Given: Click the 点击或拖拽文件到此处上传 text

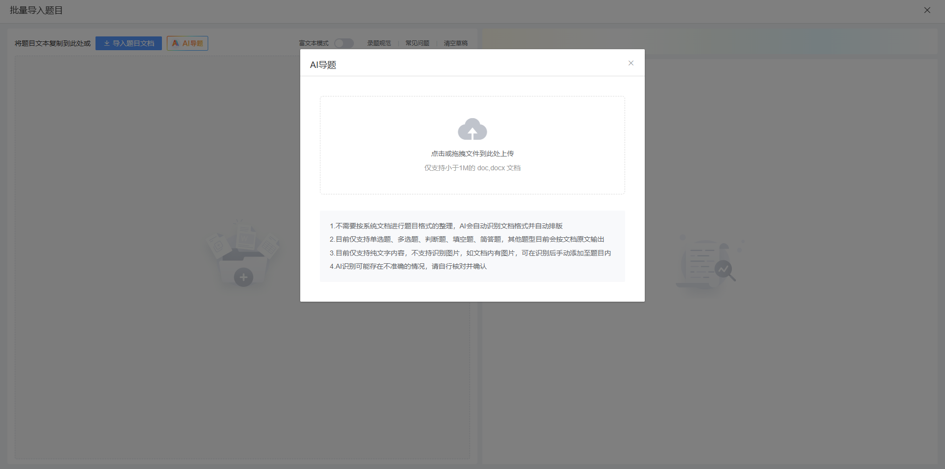Looking at the screenshot, I should coord(472,154).
